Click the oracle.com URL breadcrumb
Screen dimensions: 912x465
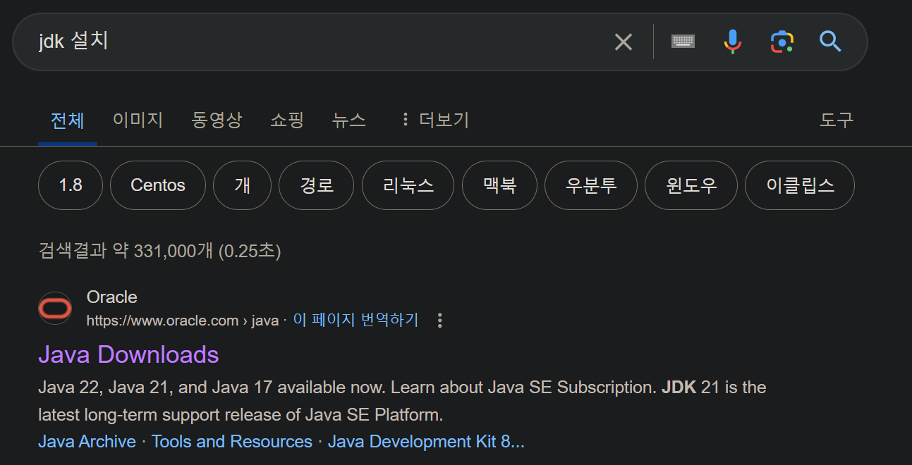[183, 321]
